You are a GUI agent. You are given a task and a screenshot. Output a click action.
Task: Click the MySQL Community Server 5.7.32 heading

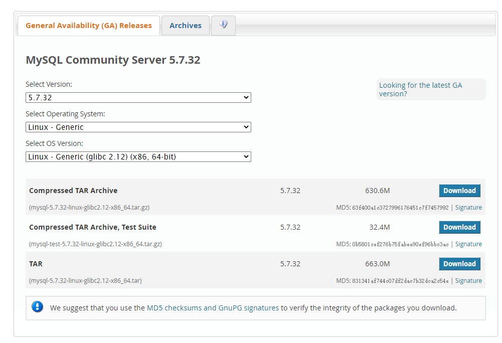(x=113, y=60)
